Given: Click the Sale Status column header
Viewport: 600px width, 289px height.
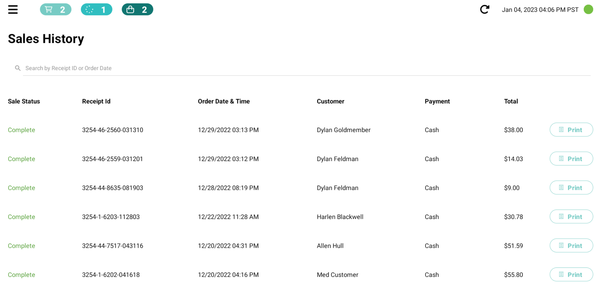Looking at the screenshot, I should [x=24, y=101].
